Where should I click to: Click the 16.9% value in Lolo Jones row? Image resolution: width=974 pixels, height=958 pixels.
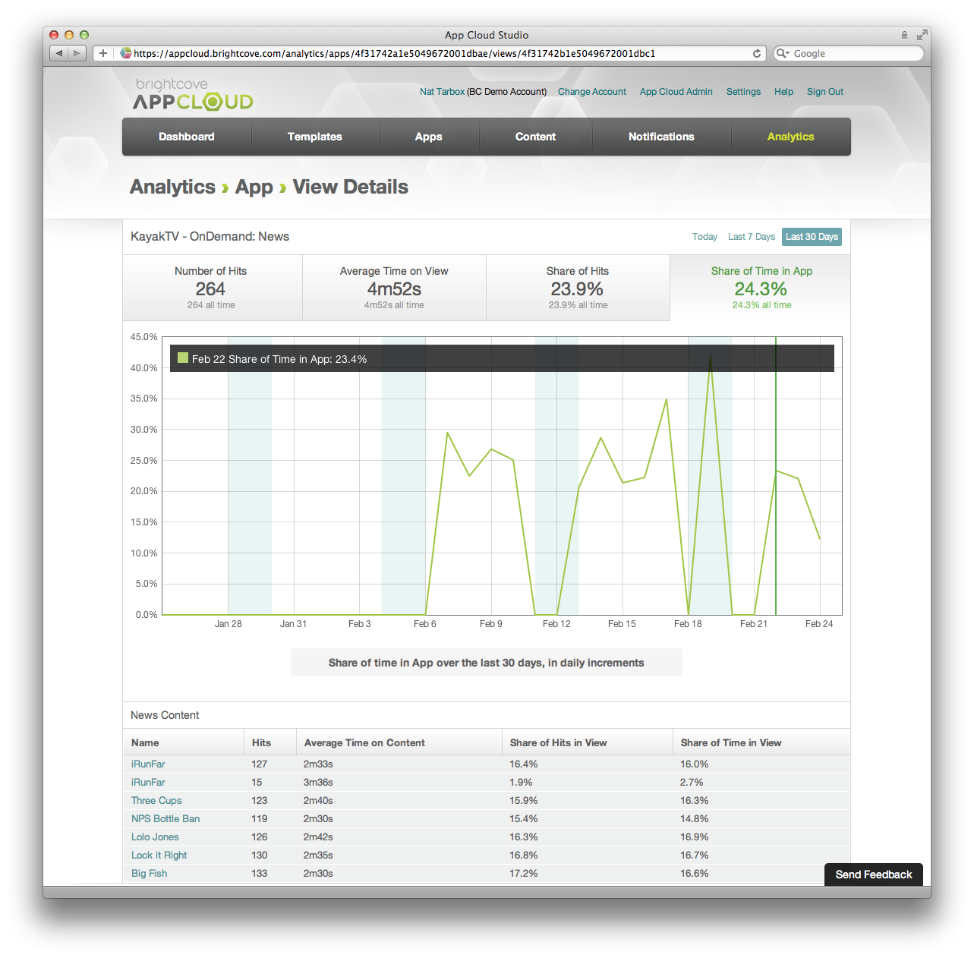pyautogui.click(x=694, y=837)
